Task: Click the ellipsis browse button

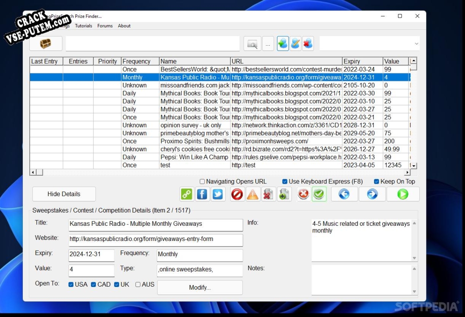Action: click(268, 44)
